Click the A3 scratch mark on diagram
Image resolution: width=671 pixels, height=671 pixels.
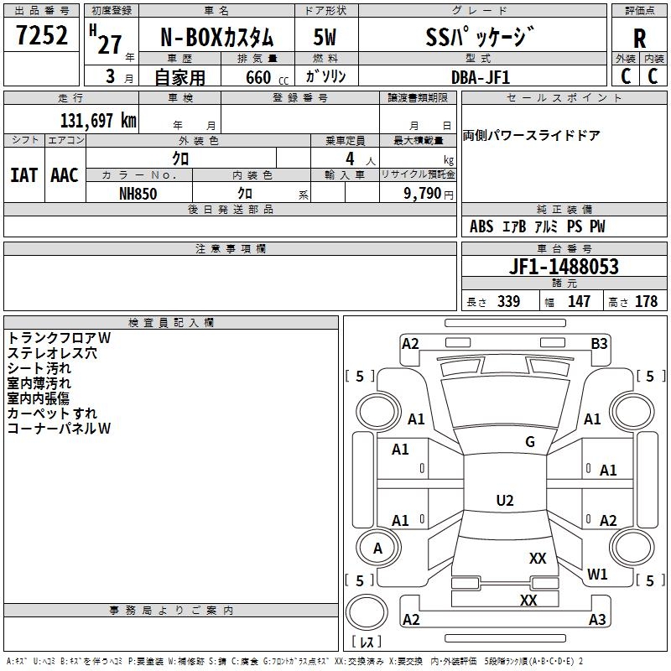pyautogui.click(x=597, y=620)
